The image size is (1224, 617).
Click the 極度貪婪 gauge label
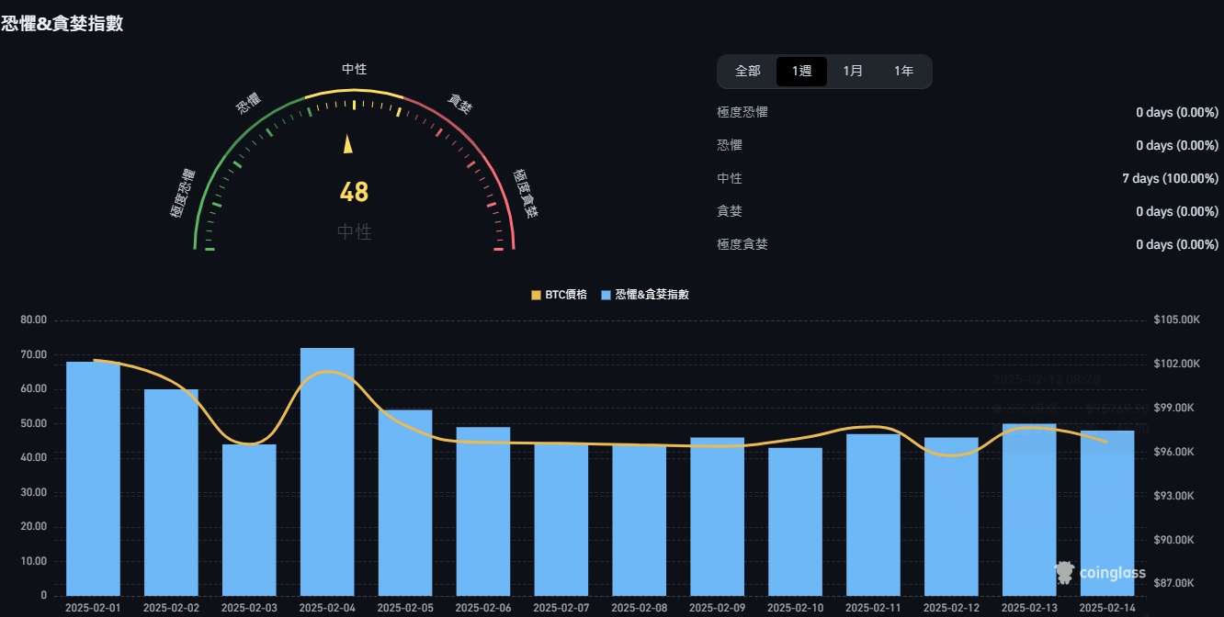[525, 193]
